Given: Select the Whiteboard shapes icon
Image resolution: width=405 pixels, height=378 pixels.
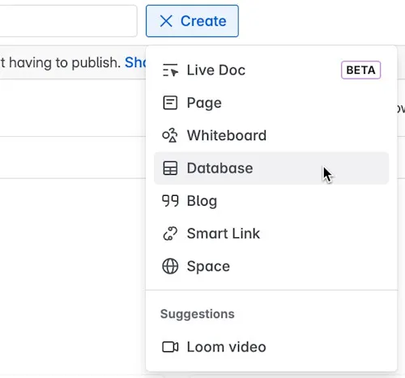Looking at the screenshot, I should click(170, 135).
